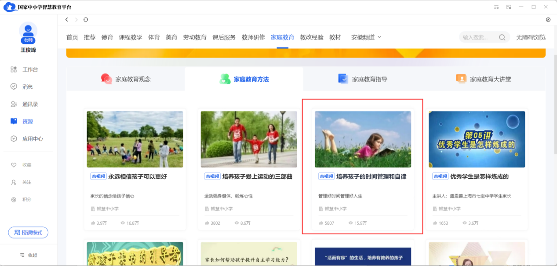Switch to the 家庭教育观念 tab
This screenshot has height=266, width=557.
[125, 79]
